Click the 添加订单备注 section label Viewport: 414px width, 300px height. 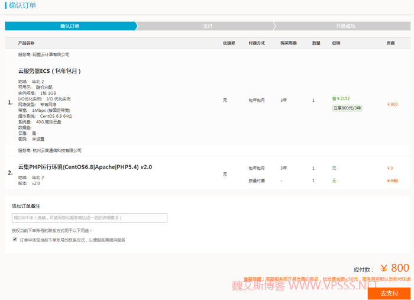[26, 206]
